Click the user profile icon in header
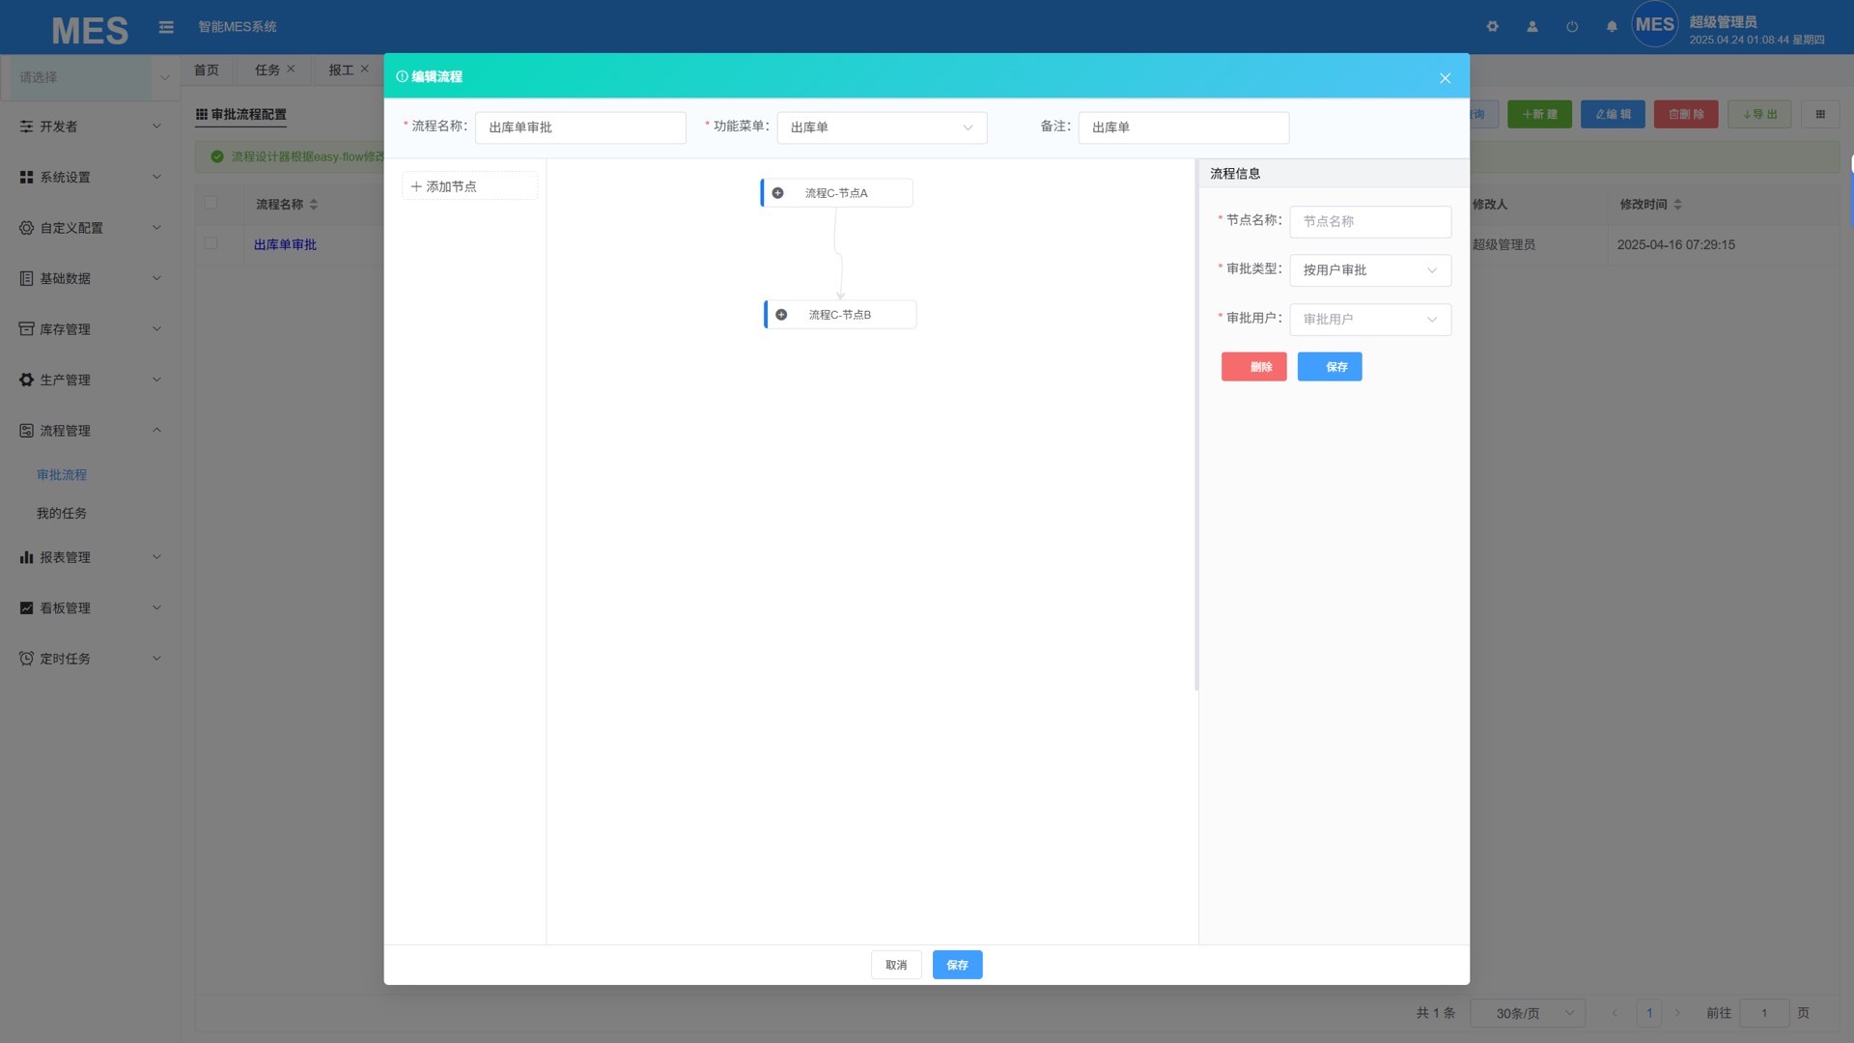This screenshot has width=1854, height=1043. pos(1531,27)
